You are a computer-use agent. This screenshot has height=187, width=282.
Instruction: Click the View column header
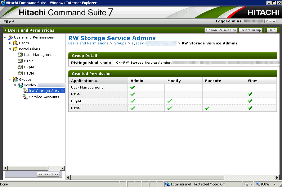point(261,81)
